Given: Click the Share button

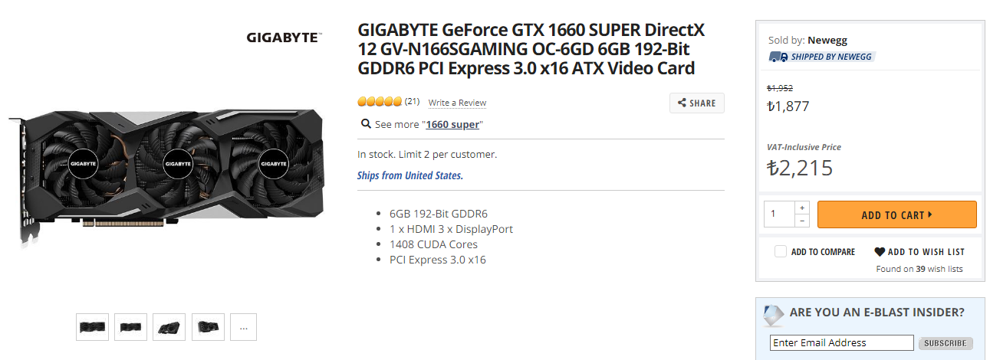Looking at the screenshot, I should point(697,103).
